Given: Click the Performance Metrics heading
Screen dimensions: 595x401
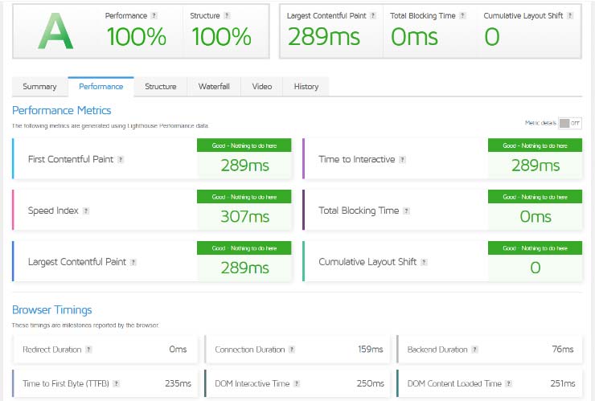Looking at the screenshot, I should click(61, 110).
